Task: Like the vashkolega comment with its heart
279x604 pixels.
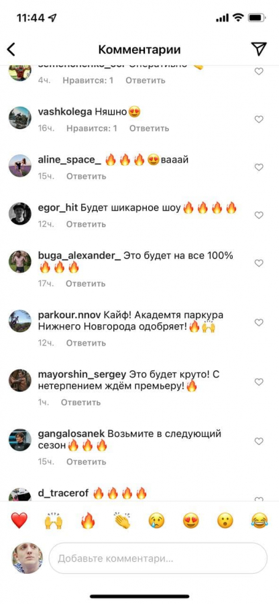Action: 259,119
